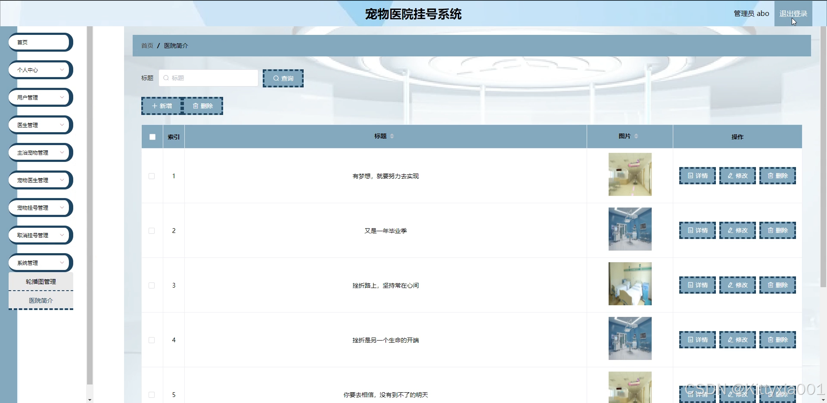Click 详情 document icon in row 1

click(690, 176)
